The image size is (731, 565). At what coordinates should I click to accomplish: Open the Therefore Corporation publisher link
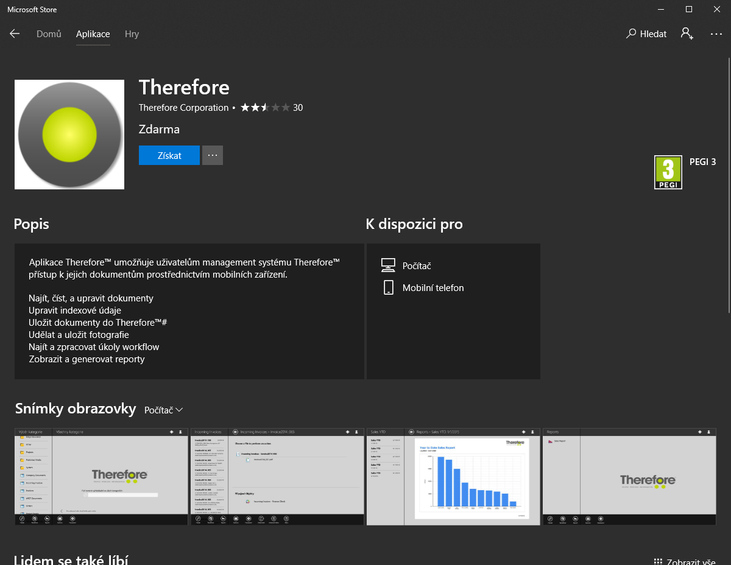183,108
